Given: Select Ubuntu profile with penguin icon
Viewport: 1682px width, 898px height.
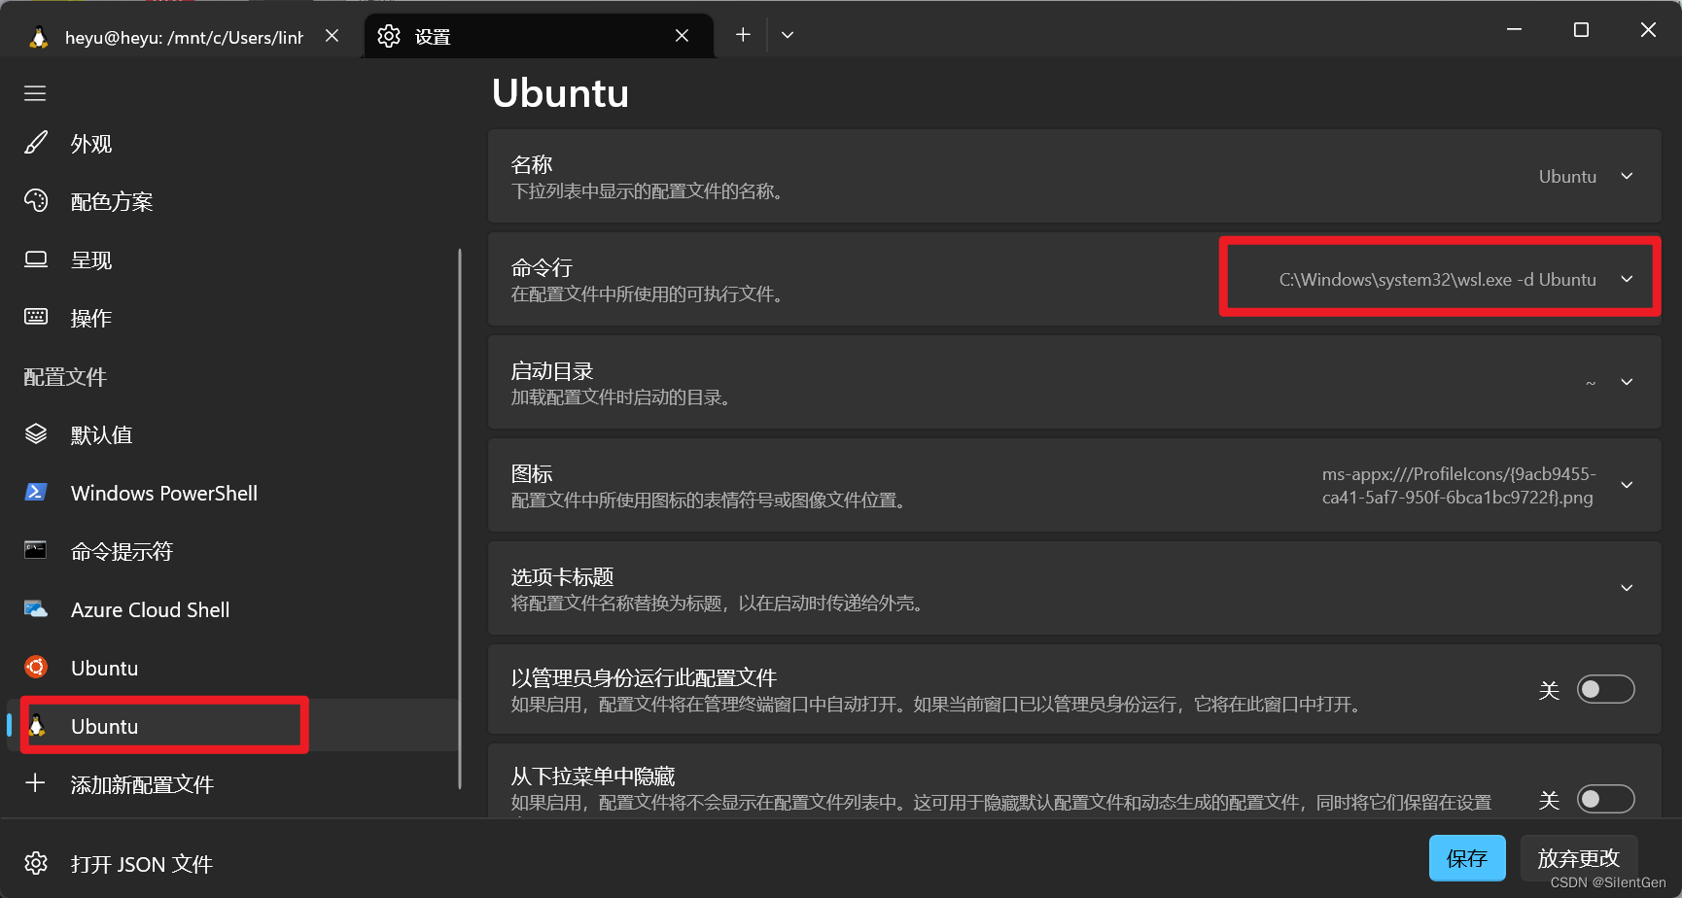Looking at the screenshot, I should (x=231, y=726).
